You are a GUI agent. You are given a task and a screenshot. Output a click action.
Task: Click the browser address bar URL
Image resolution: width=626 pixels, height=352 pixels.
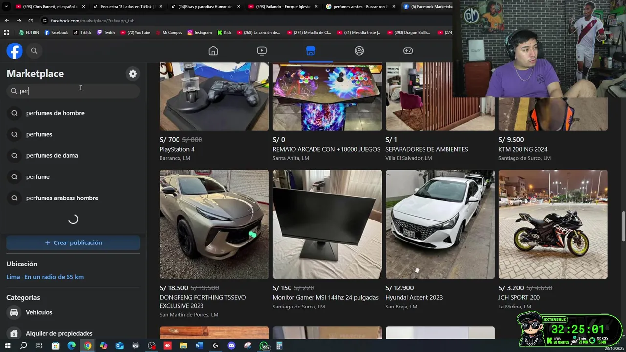[93, 21]
